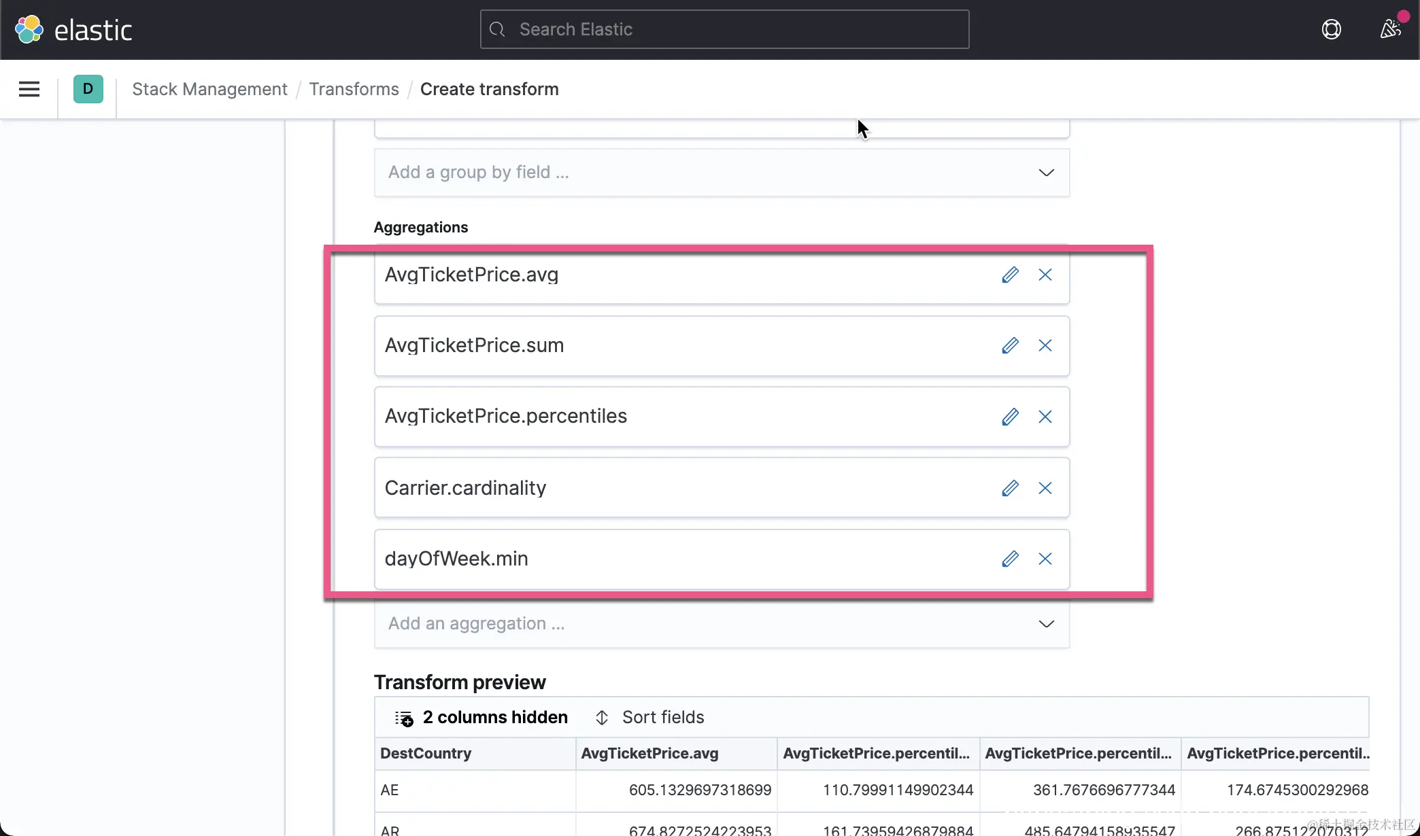Edit the AvgTicketPrice.percentiles aggregation

pyautogui.click(x=1010, y=417)
